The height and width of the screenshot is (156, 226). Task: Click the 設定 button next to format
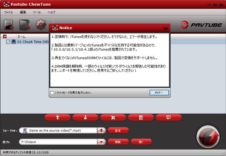tap(118, 130)
